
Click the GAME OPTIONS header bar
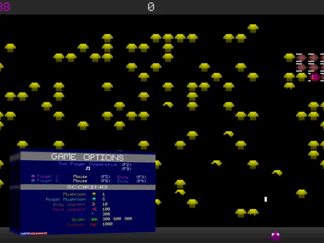point(88,157)
